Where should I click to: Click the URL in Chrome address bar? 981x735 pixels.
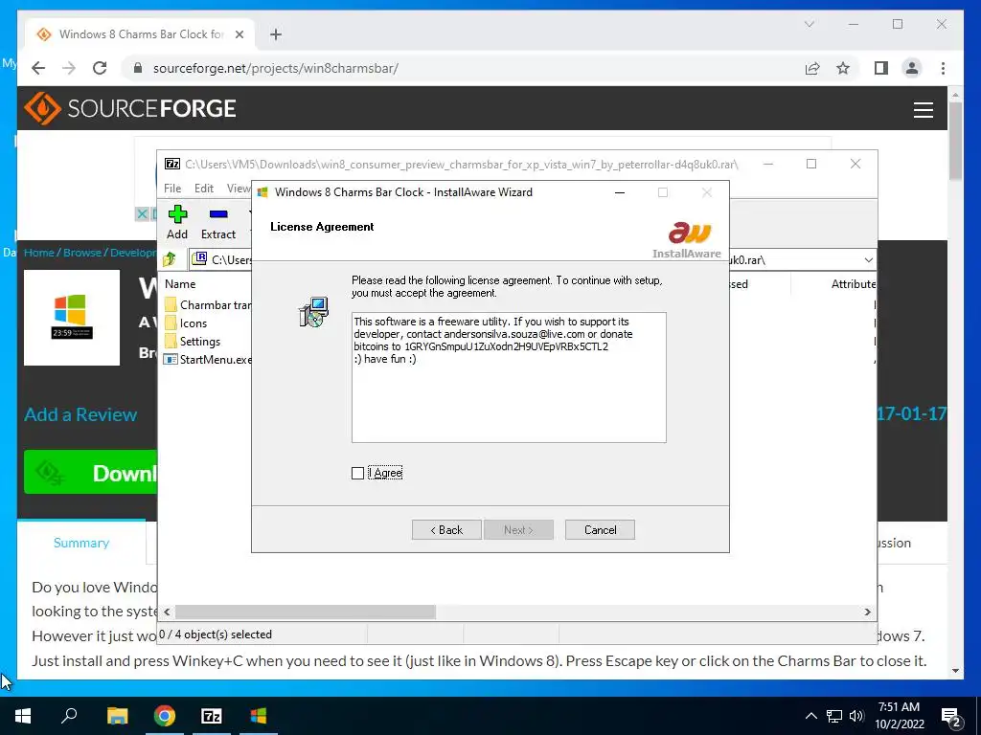pyautogui.click(x=275, y=68)
